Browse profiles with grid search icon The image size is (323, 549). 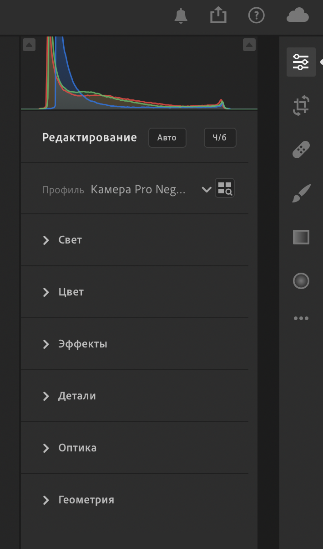(225, 188)
